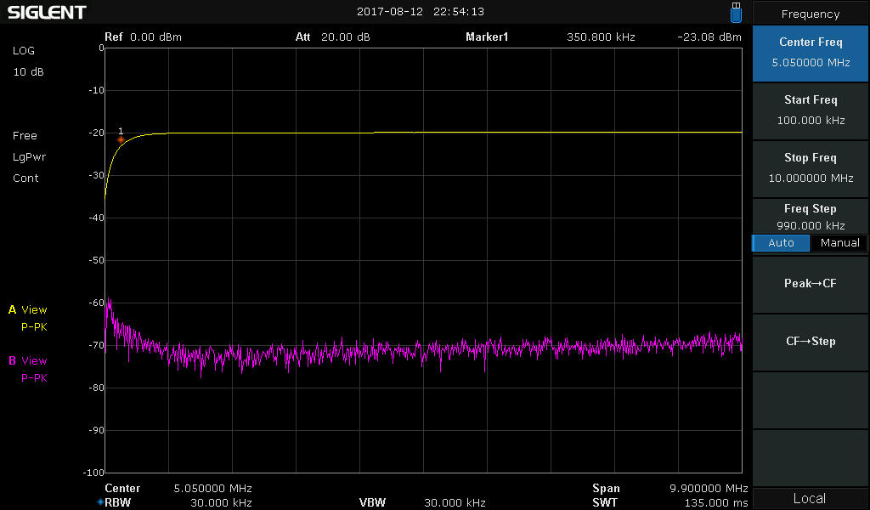Set Freq Step mode to Auto
Screen dimensions: 870x510
pos(781,243)
